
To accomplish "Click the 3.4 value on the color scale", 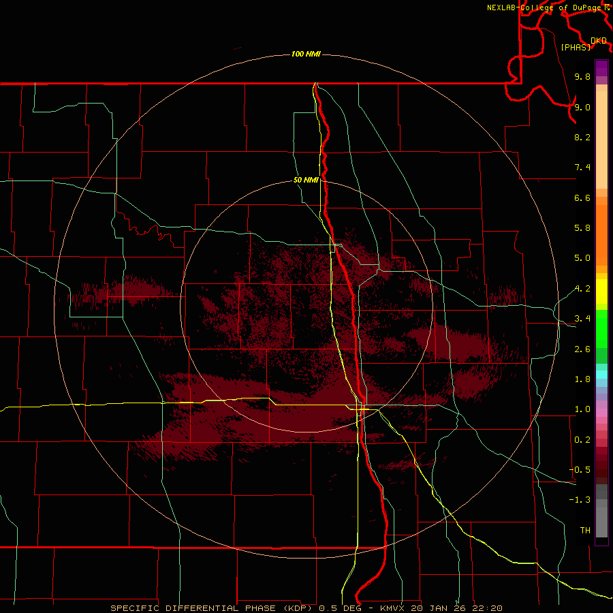I will click(582, 319).
